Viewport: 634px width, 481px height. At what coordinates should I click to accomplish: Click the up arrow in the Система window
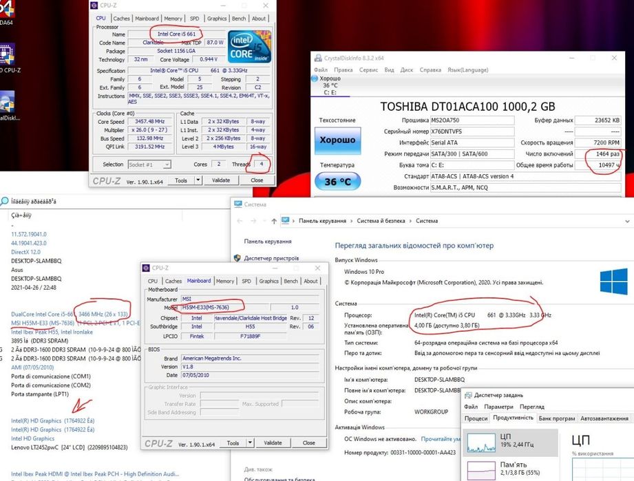(274, 221)
